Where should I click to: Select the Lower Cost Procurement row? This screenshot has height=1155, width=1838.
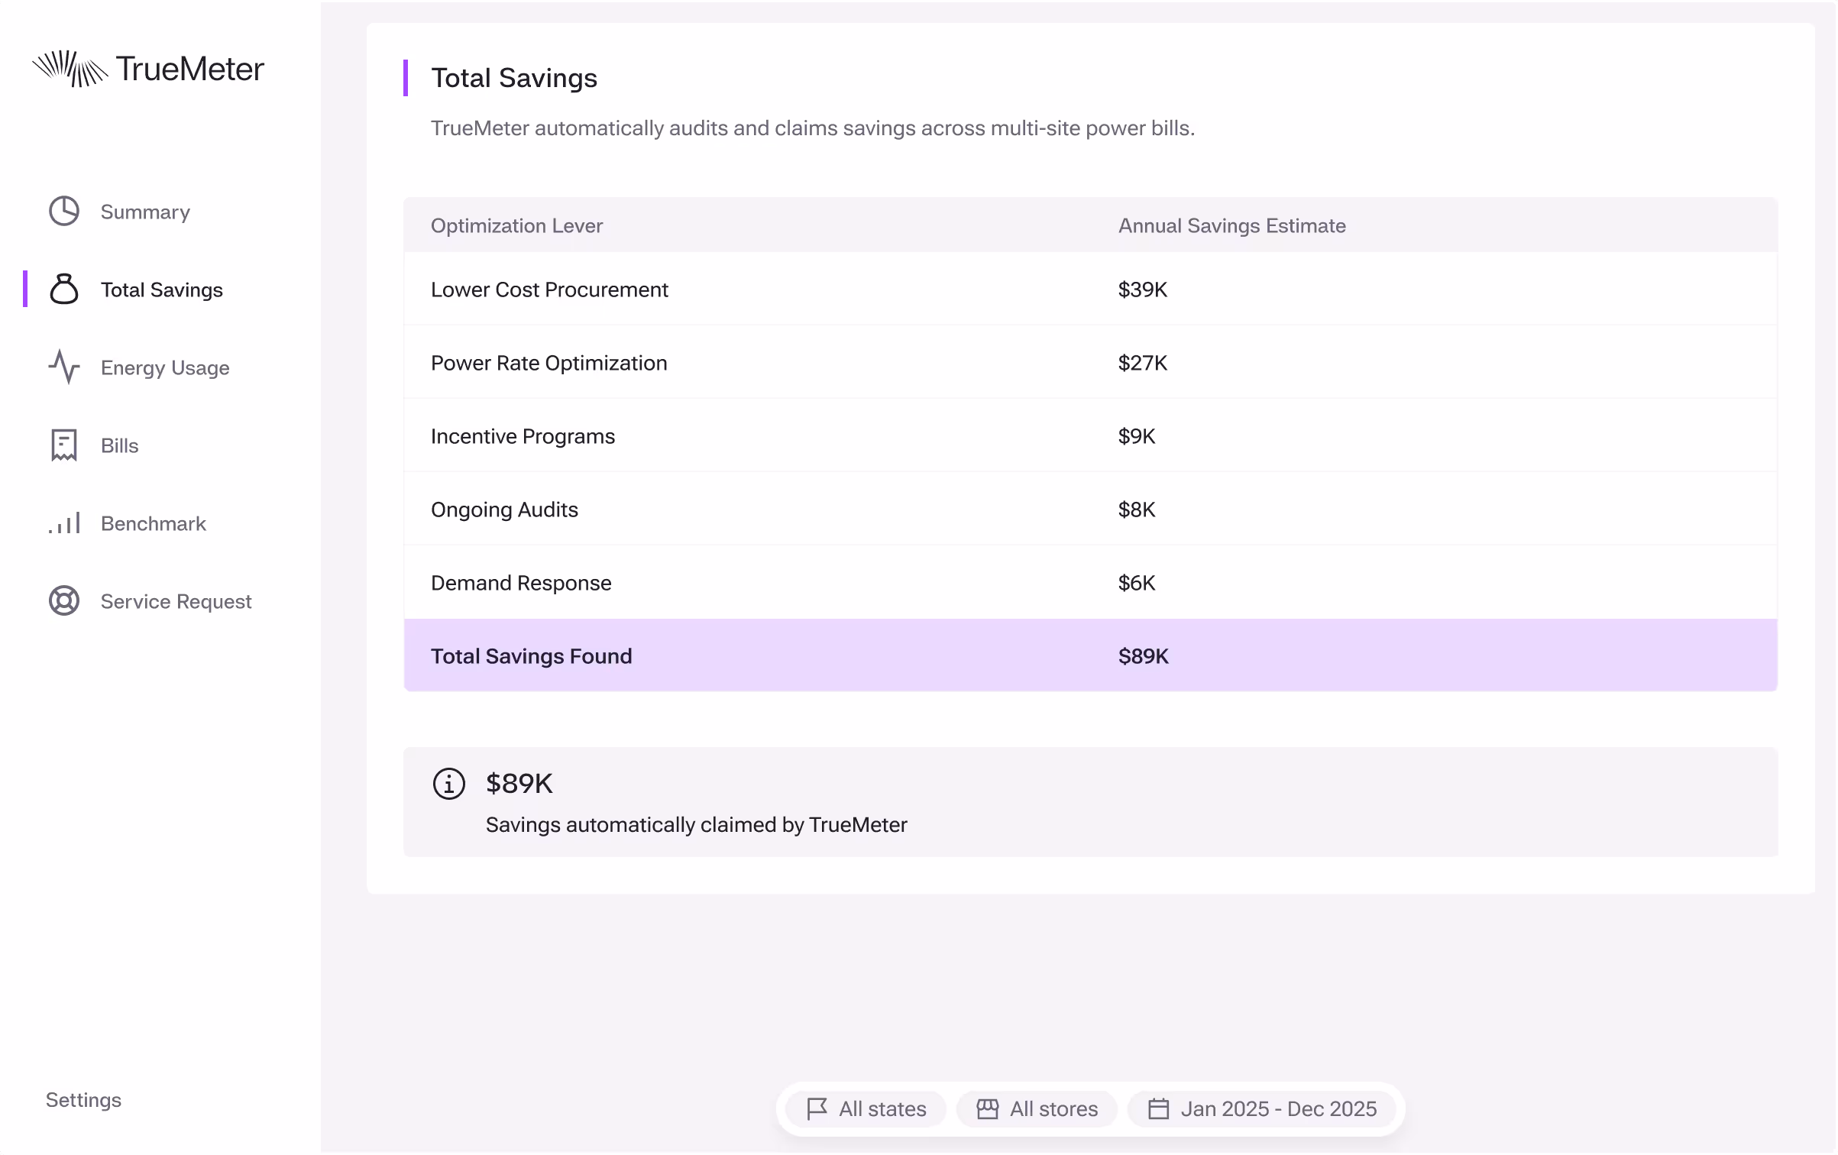[549, 290]
